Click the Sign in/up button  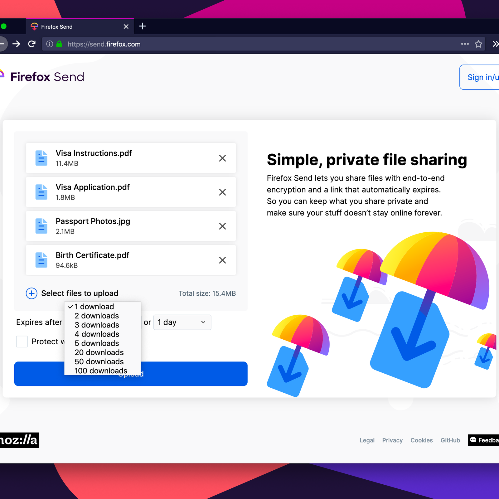[x=479, y=77]
